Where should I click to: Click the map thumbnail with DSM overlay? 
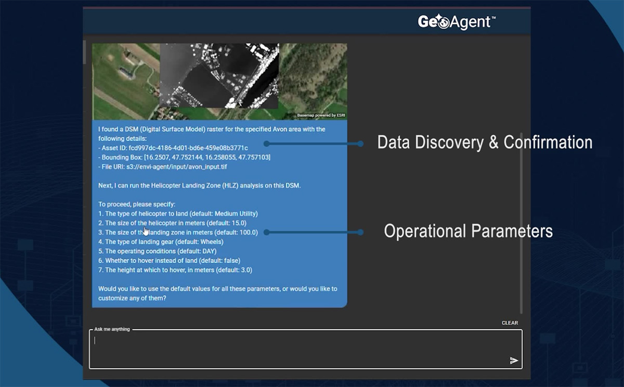tap(219, 82)
